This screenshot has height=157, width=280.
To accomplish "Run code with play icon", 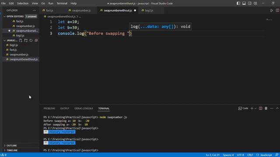I will [x=271, y=10].
